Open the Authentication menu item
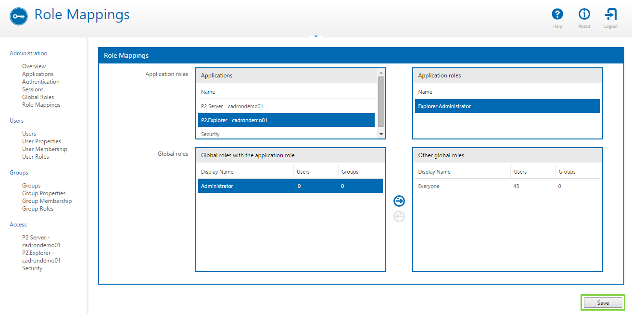 click(41, 82)
